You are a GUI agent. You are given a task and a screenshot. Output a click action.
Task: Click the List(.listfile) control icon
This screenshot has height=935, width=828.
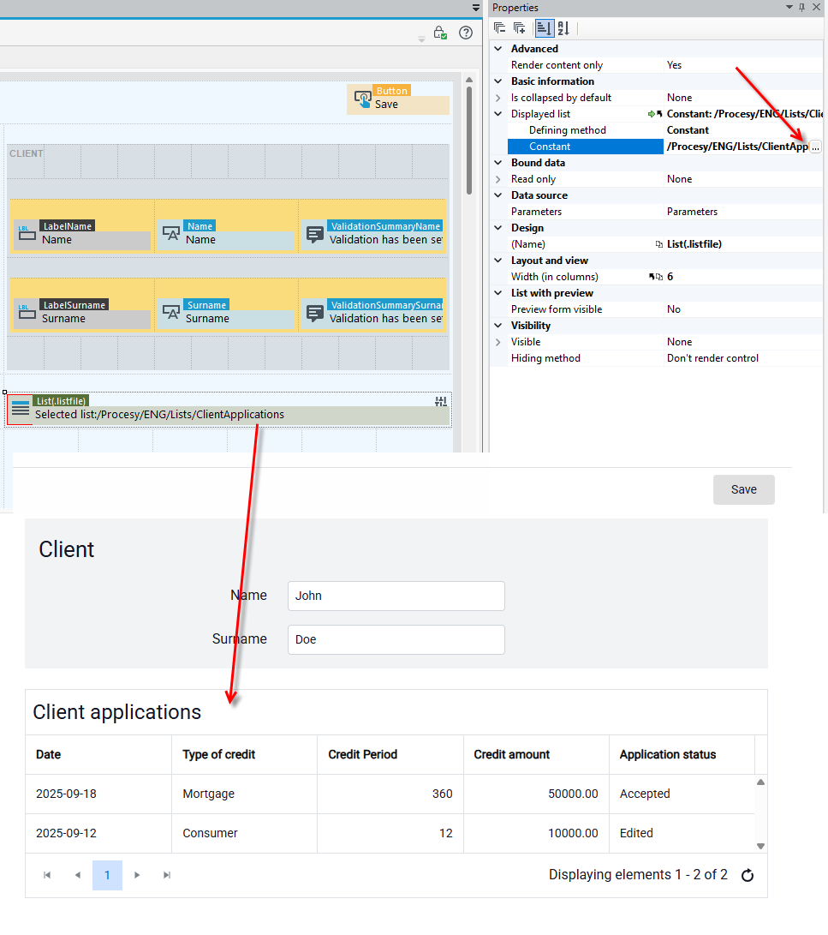(21, 409)
